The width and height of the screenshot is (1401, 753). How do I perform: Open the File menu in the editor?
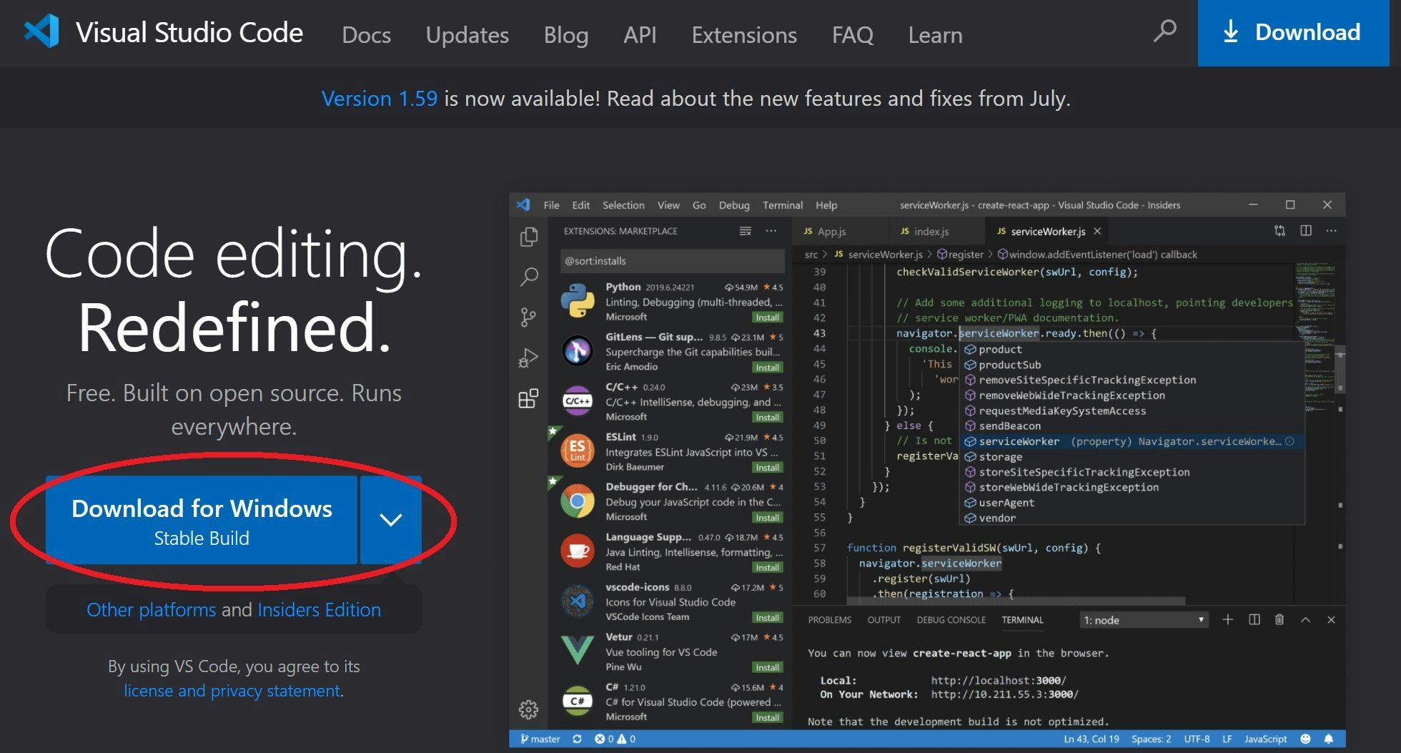tap(551, 205)
